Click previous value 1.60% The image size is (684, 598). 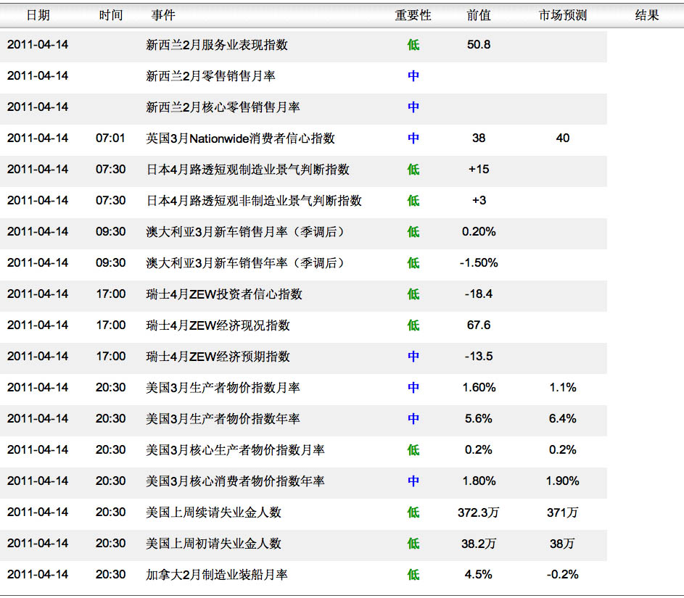tap(479, 388)
